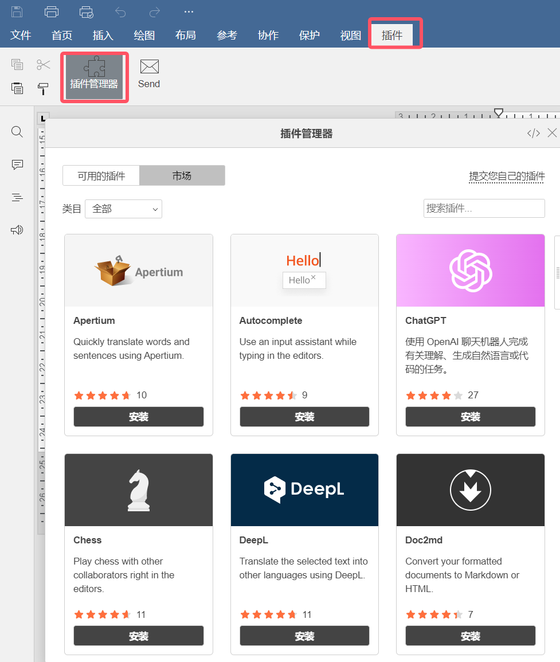The image size is (560, 662).
Task: Click the Save icon in title bar
Action: tap(17, 12)
